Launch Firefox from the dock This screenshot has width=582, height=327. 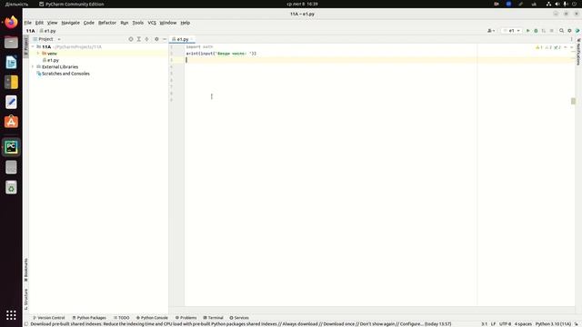11,22
